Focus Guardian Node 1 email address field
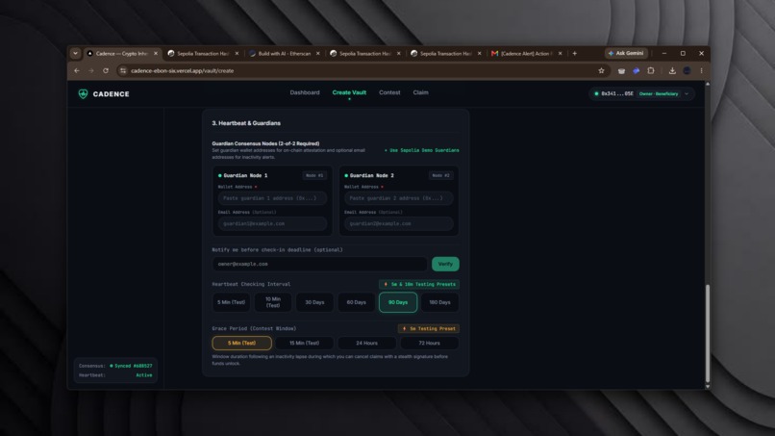This screenshot has width=775, height=436. [272, 223]
